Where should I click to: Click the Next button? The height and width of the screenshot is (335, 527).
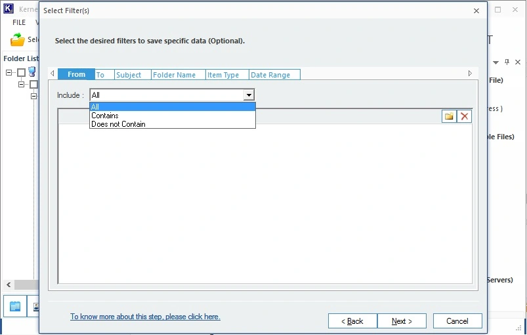[402, 321]
